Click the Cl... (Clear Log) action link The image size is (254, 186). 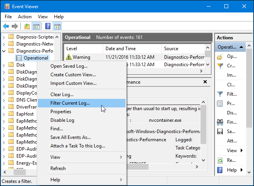[231, 85]
